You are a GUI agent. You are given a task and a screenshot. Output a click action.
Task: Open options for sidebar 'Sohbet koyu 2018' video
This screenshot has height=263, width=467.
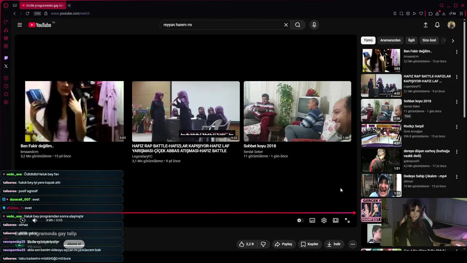coord(456,102)
